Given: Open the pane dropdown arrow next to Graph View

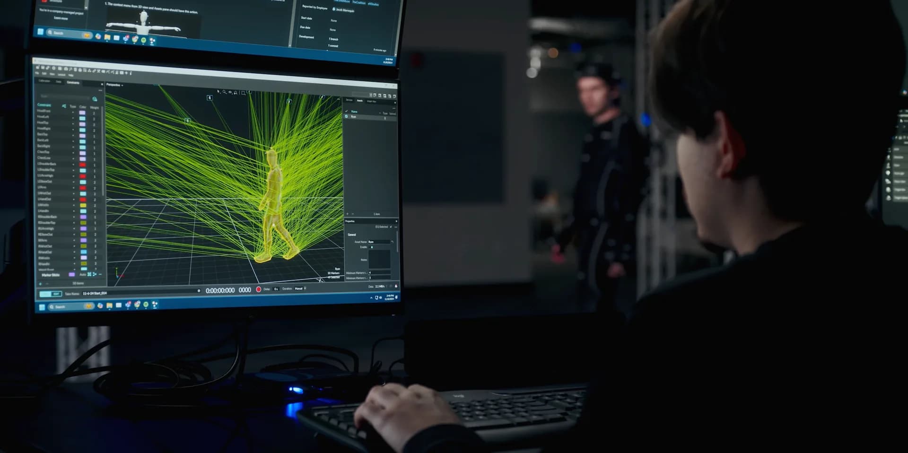Looking at the screenshot, I should click(x=395, y=103).
